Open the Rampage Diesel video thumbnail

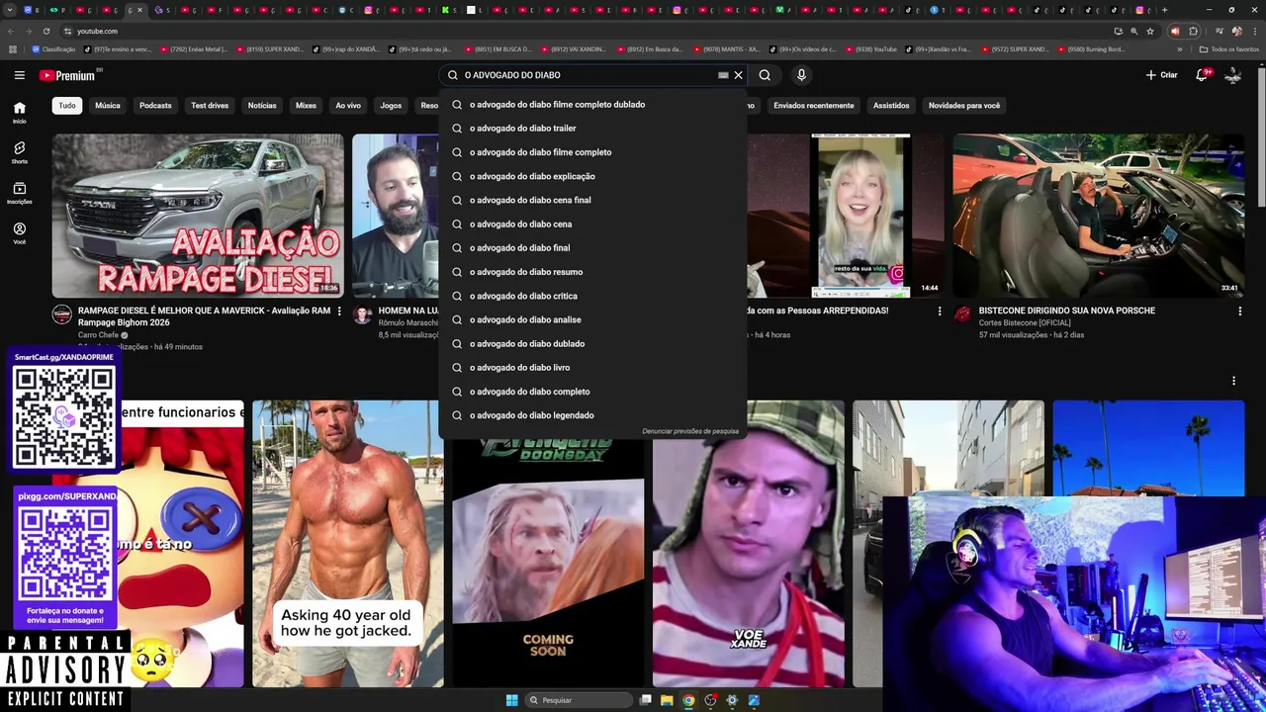click(198, 216)
